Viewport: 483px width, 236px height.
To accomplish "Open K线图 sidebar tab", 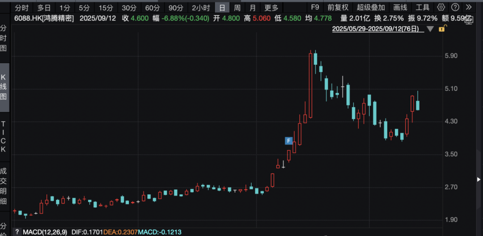I will tap(4, 87).
